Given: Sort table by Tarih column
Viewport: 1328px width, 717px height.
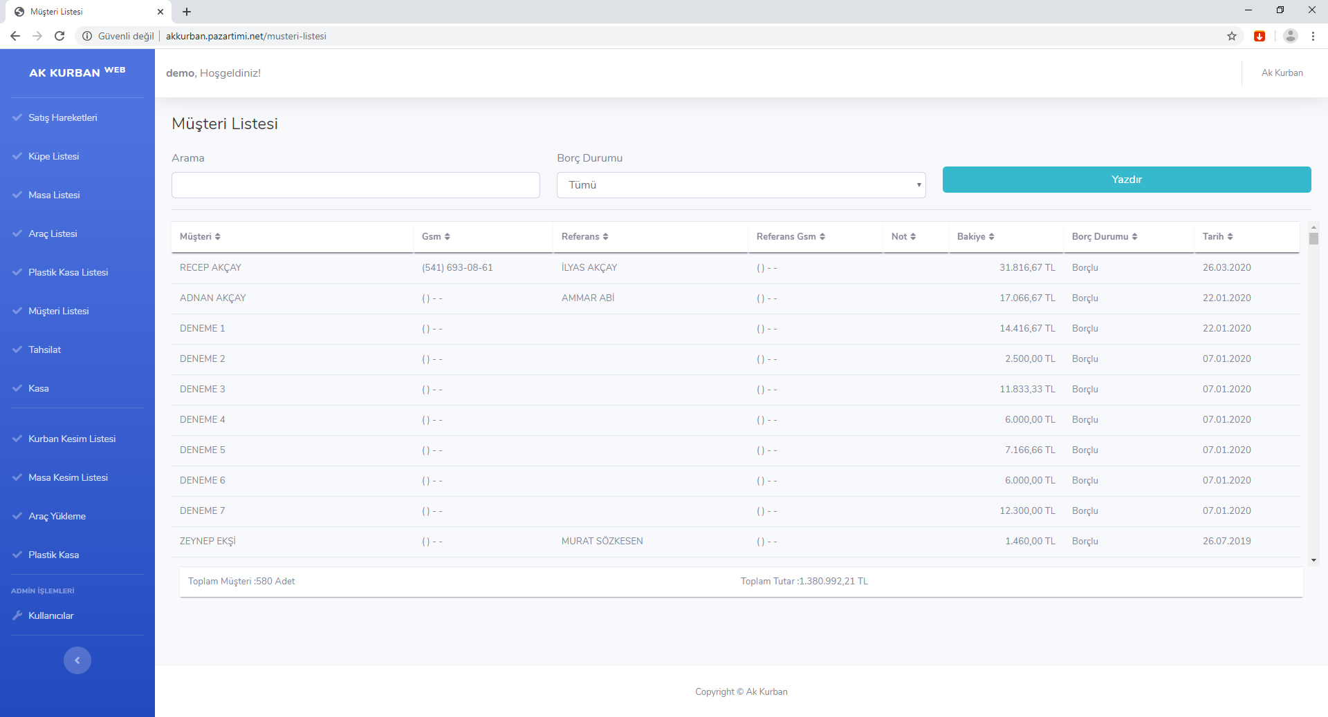Looking at the screenshot, I should (1217, 236).
